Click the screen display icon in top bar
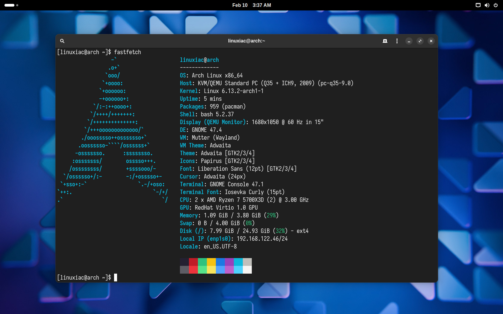 pos(478,5)
